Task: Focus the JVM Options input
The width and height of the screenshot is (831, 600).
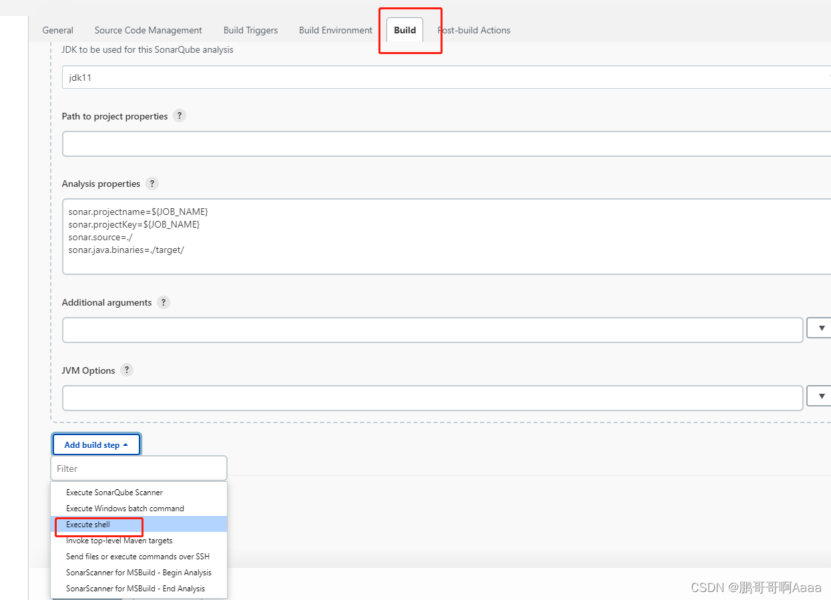Action: (x=433, y=398)
